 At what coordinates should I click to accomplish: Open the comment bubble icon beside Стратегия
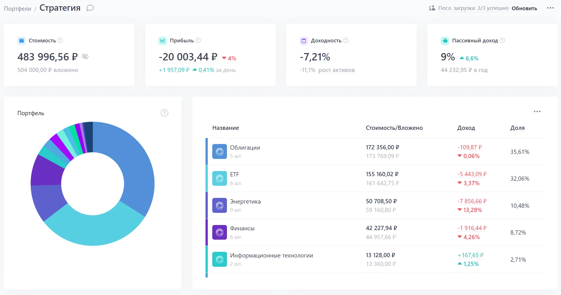point(90,8)
